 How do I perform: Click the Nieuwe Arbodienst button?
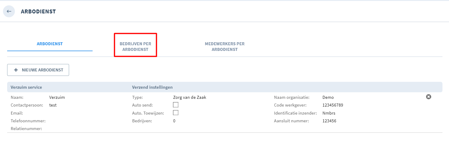pos(38,70)
